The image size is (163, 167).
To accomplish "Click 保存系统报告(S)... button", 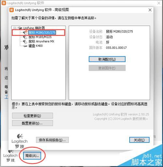I will tap(52, 140).
